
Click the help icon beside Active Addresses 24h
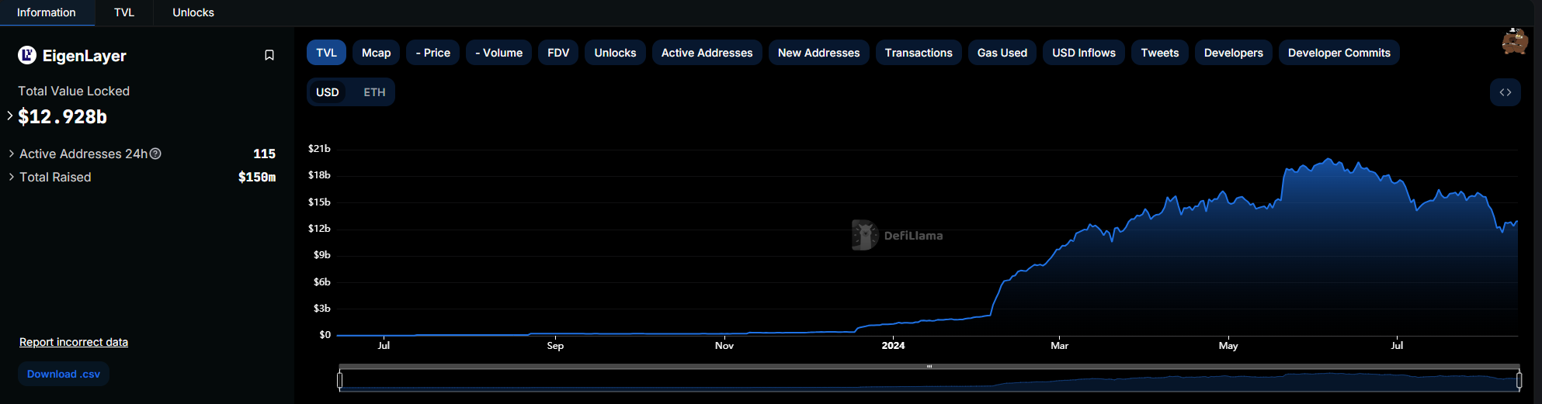click(155, 154)
